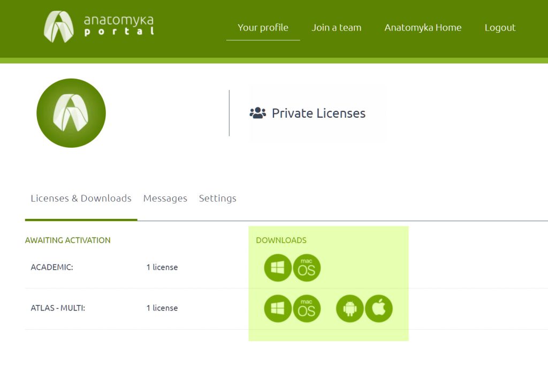Click the Private Licenses heading text

(318, 113)
